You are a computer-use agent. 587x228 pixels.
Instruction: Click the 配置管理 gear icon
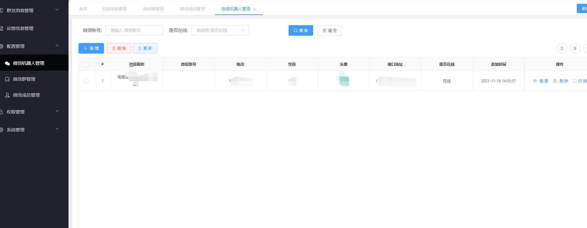click(2, 46)
